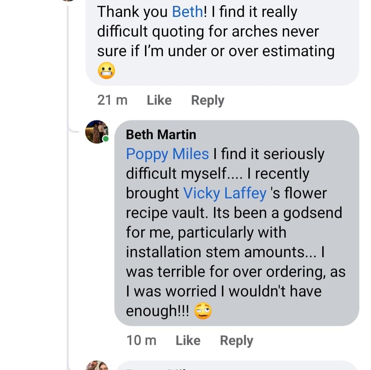371x370 pixels.
Task: Open the partially visible avatar at bottom
Action: point(97,366)
